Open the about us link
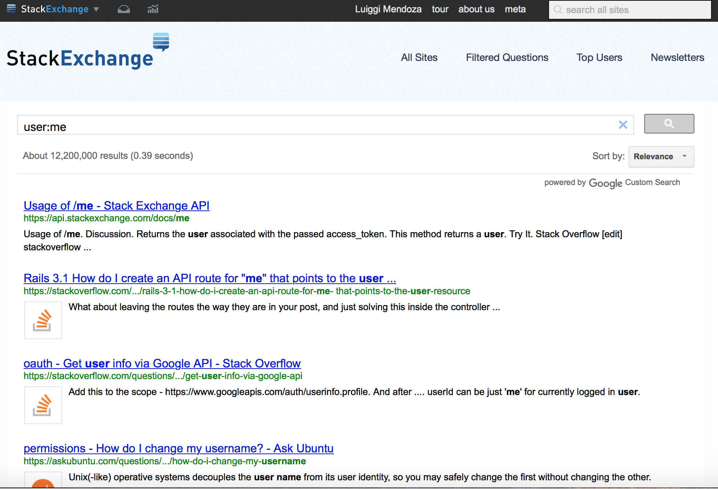The width and height of the screenshot is (718, 489). [x=476, y=9]
